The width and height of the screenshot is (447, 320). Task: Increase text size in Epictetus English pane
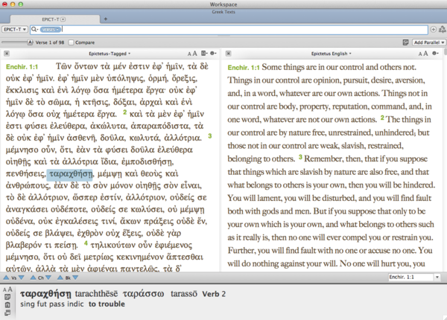[425, 54]
